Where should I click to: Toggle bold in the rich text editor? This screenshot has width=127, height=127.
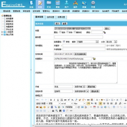pos(51,100)
